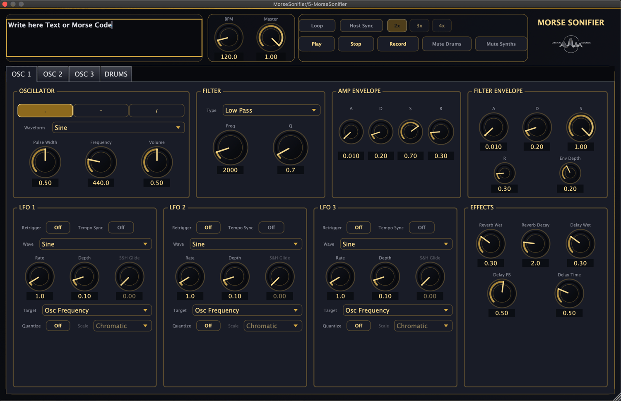
Task: Open the filter Type Low Pass dropdown
Action: [271, 110]
